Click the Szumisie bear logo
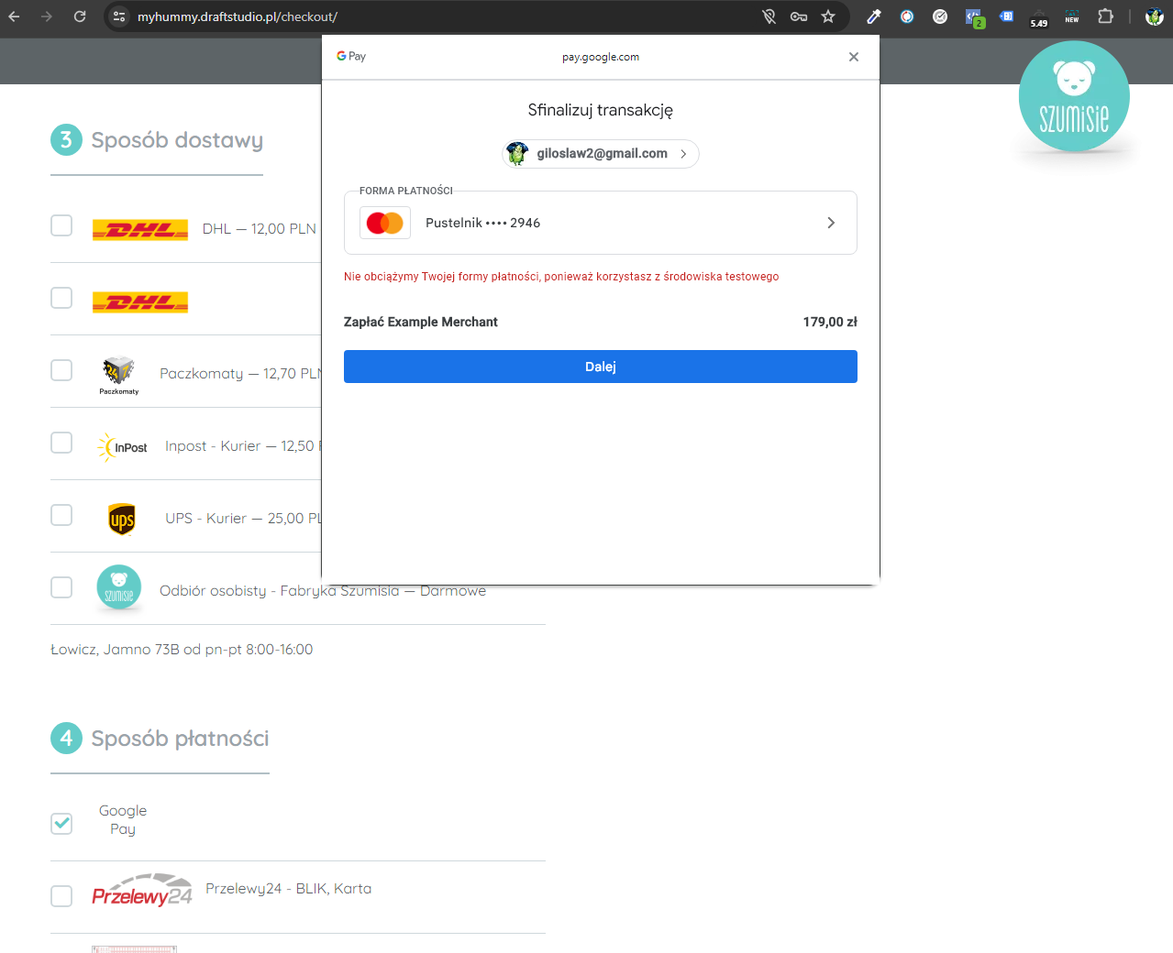Viewport: 1173px width, 953px height. [x=1074, y=96]
